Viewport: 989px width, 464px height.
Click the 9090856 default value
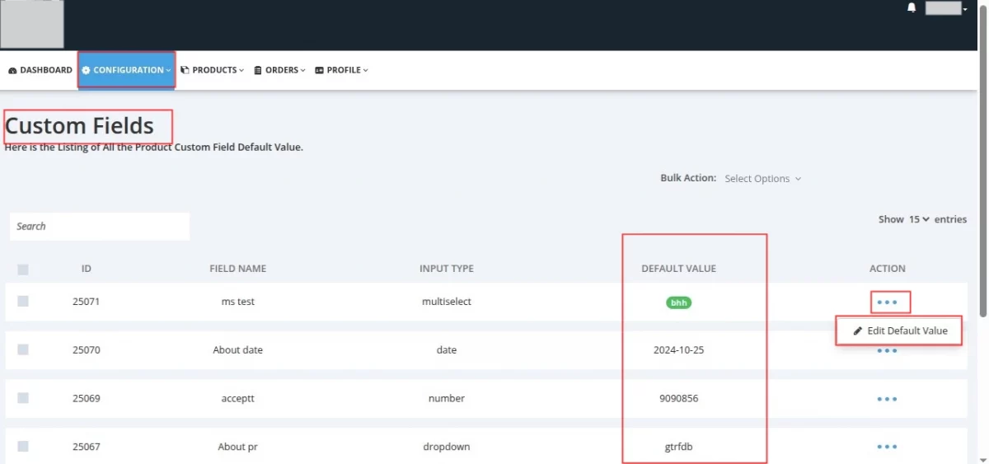pos(679,398)
